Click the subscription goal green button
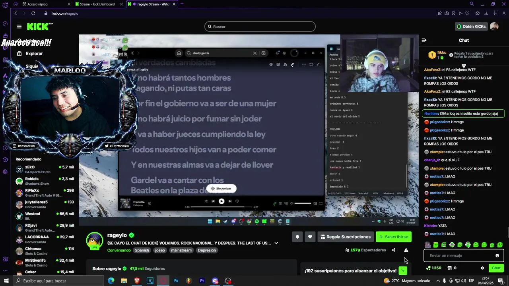 [403, 271]
